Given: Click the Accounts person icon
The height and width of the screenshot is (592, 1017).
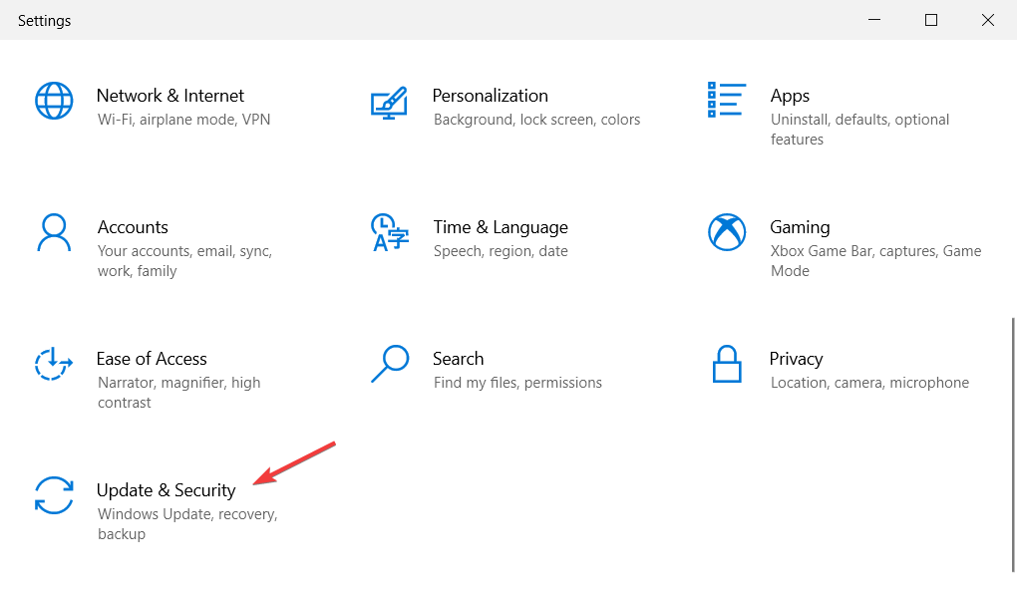Looking at the screenshot, I should point(54,232).
